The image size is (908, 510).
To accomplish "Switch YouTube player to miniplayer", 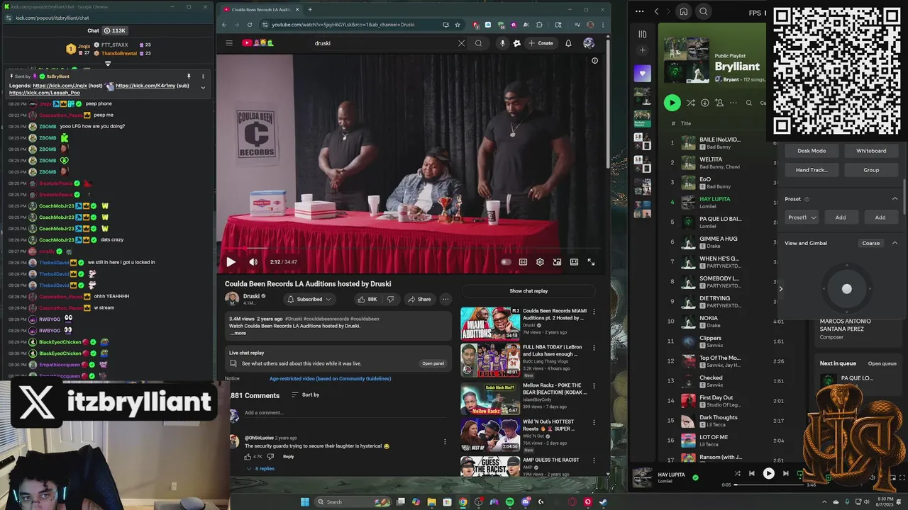I will pyautogui.click(x=557, y=262).
